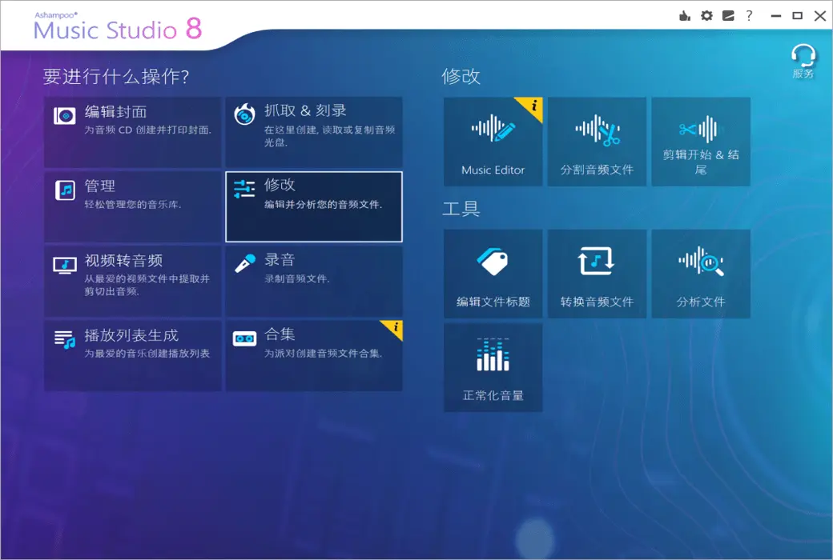Open the 编辑封面 cover editor tile
This screenshot has width=833, height=560.
[132, 132]
